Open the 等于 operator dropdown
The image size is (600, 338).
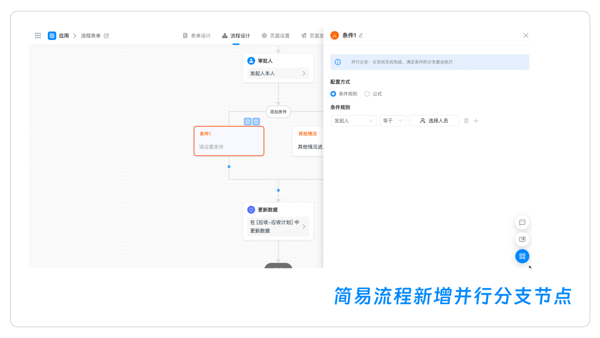click(x=393, y=121)
